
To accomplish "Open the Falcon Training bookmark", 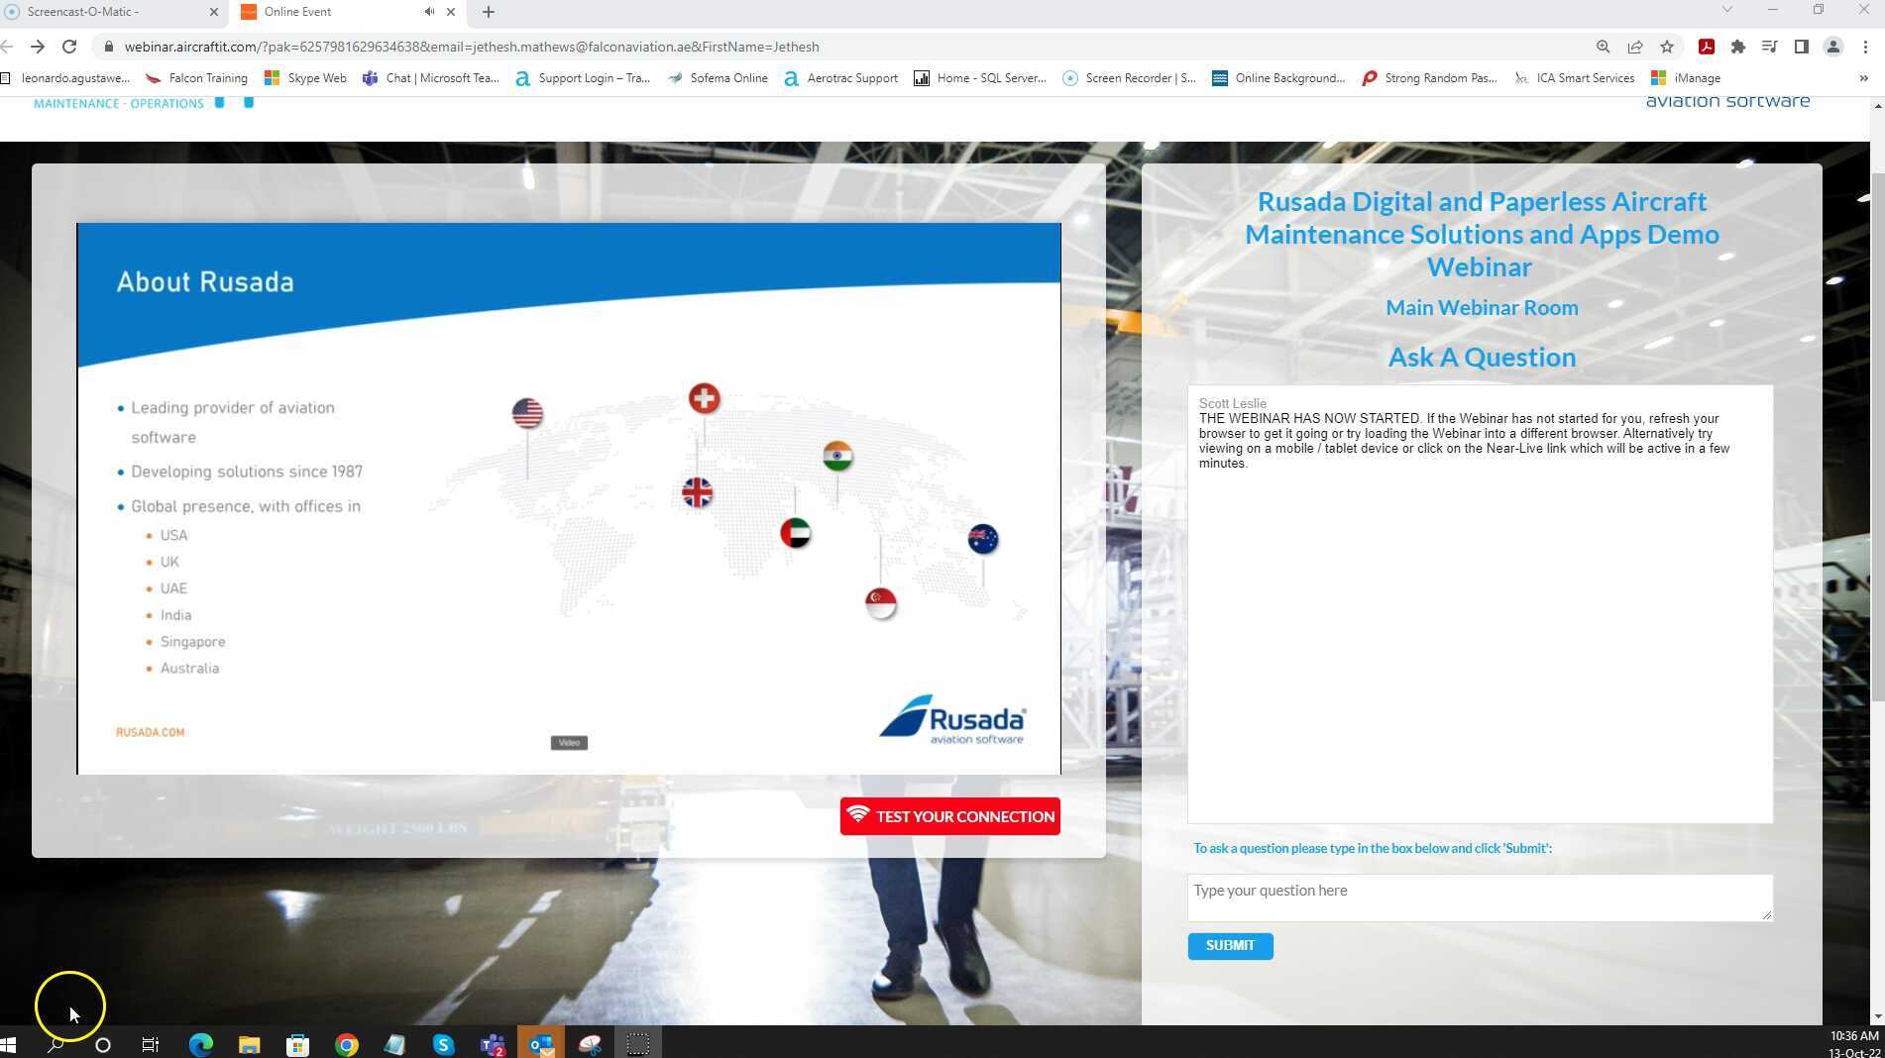I will click(195, 78).
